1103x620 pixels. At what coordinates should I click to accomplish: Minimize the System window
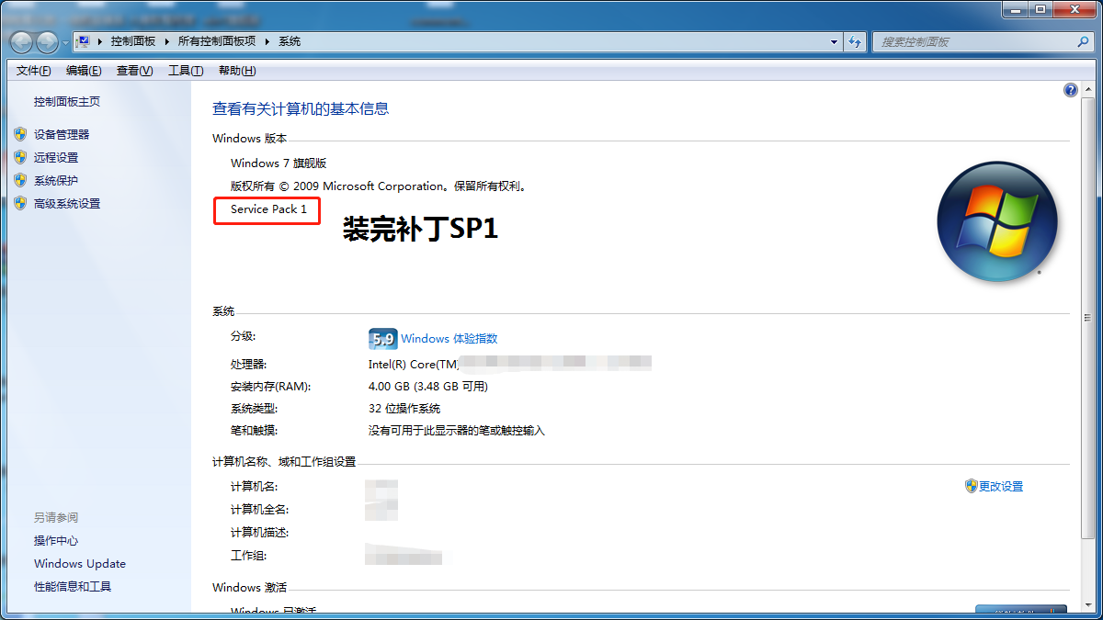tap(1015, 8)
